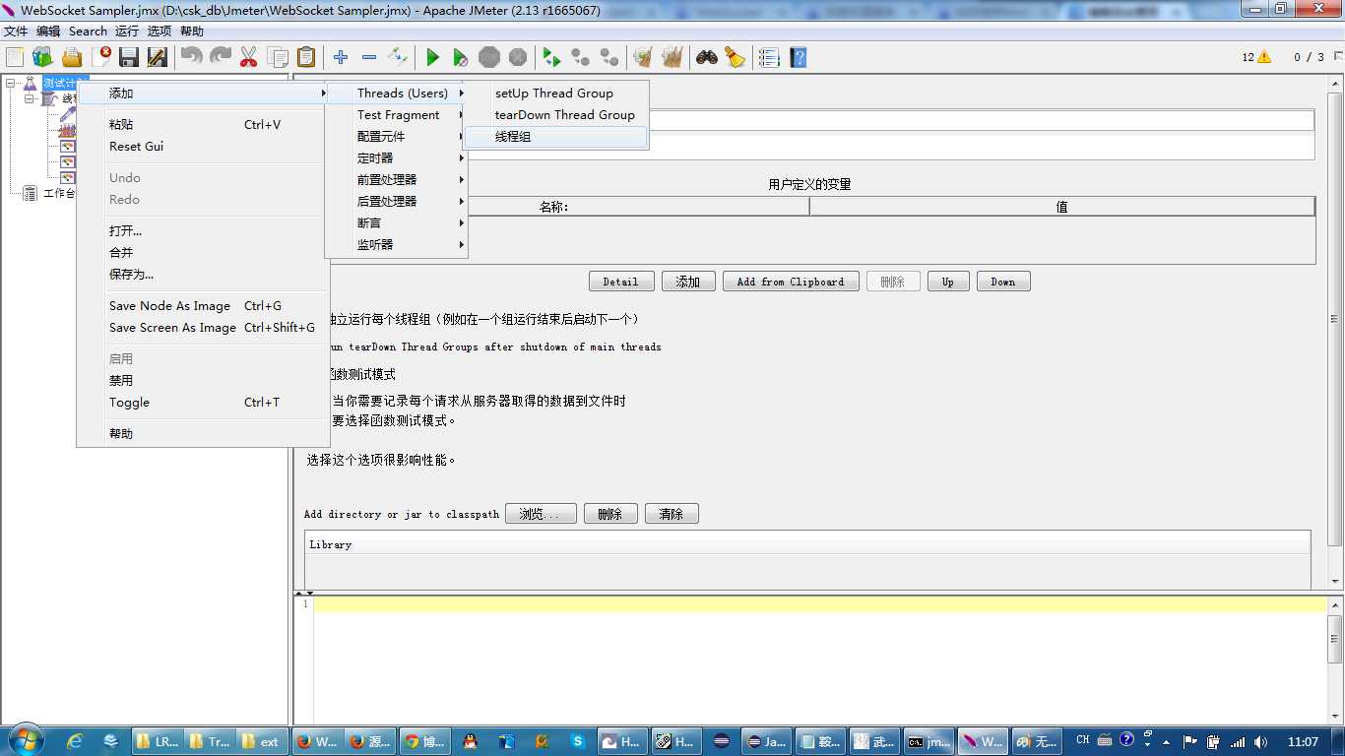This screenshot has width=1345, height=756.
Task: Click the Remote Stop All icon
Action: (x=581, y=57)
